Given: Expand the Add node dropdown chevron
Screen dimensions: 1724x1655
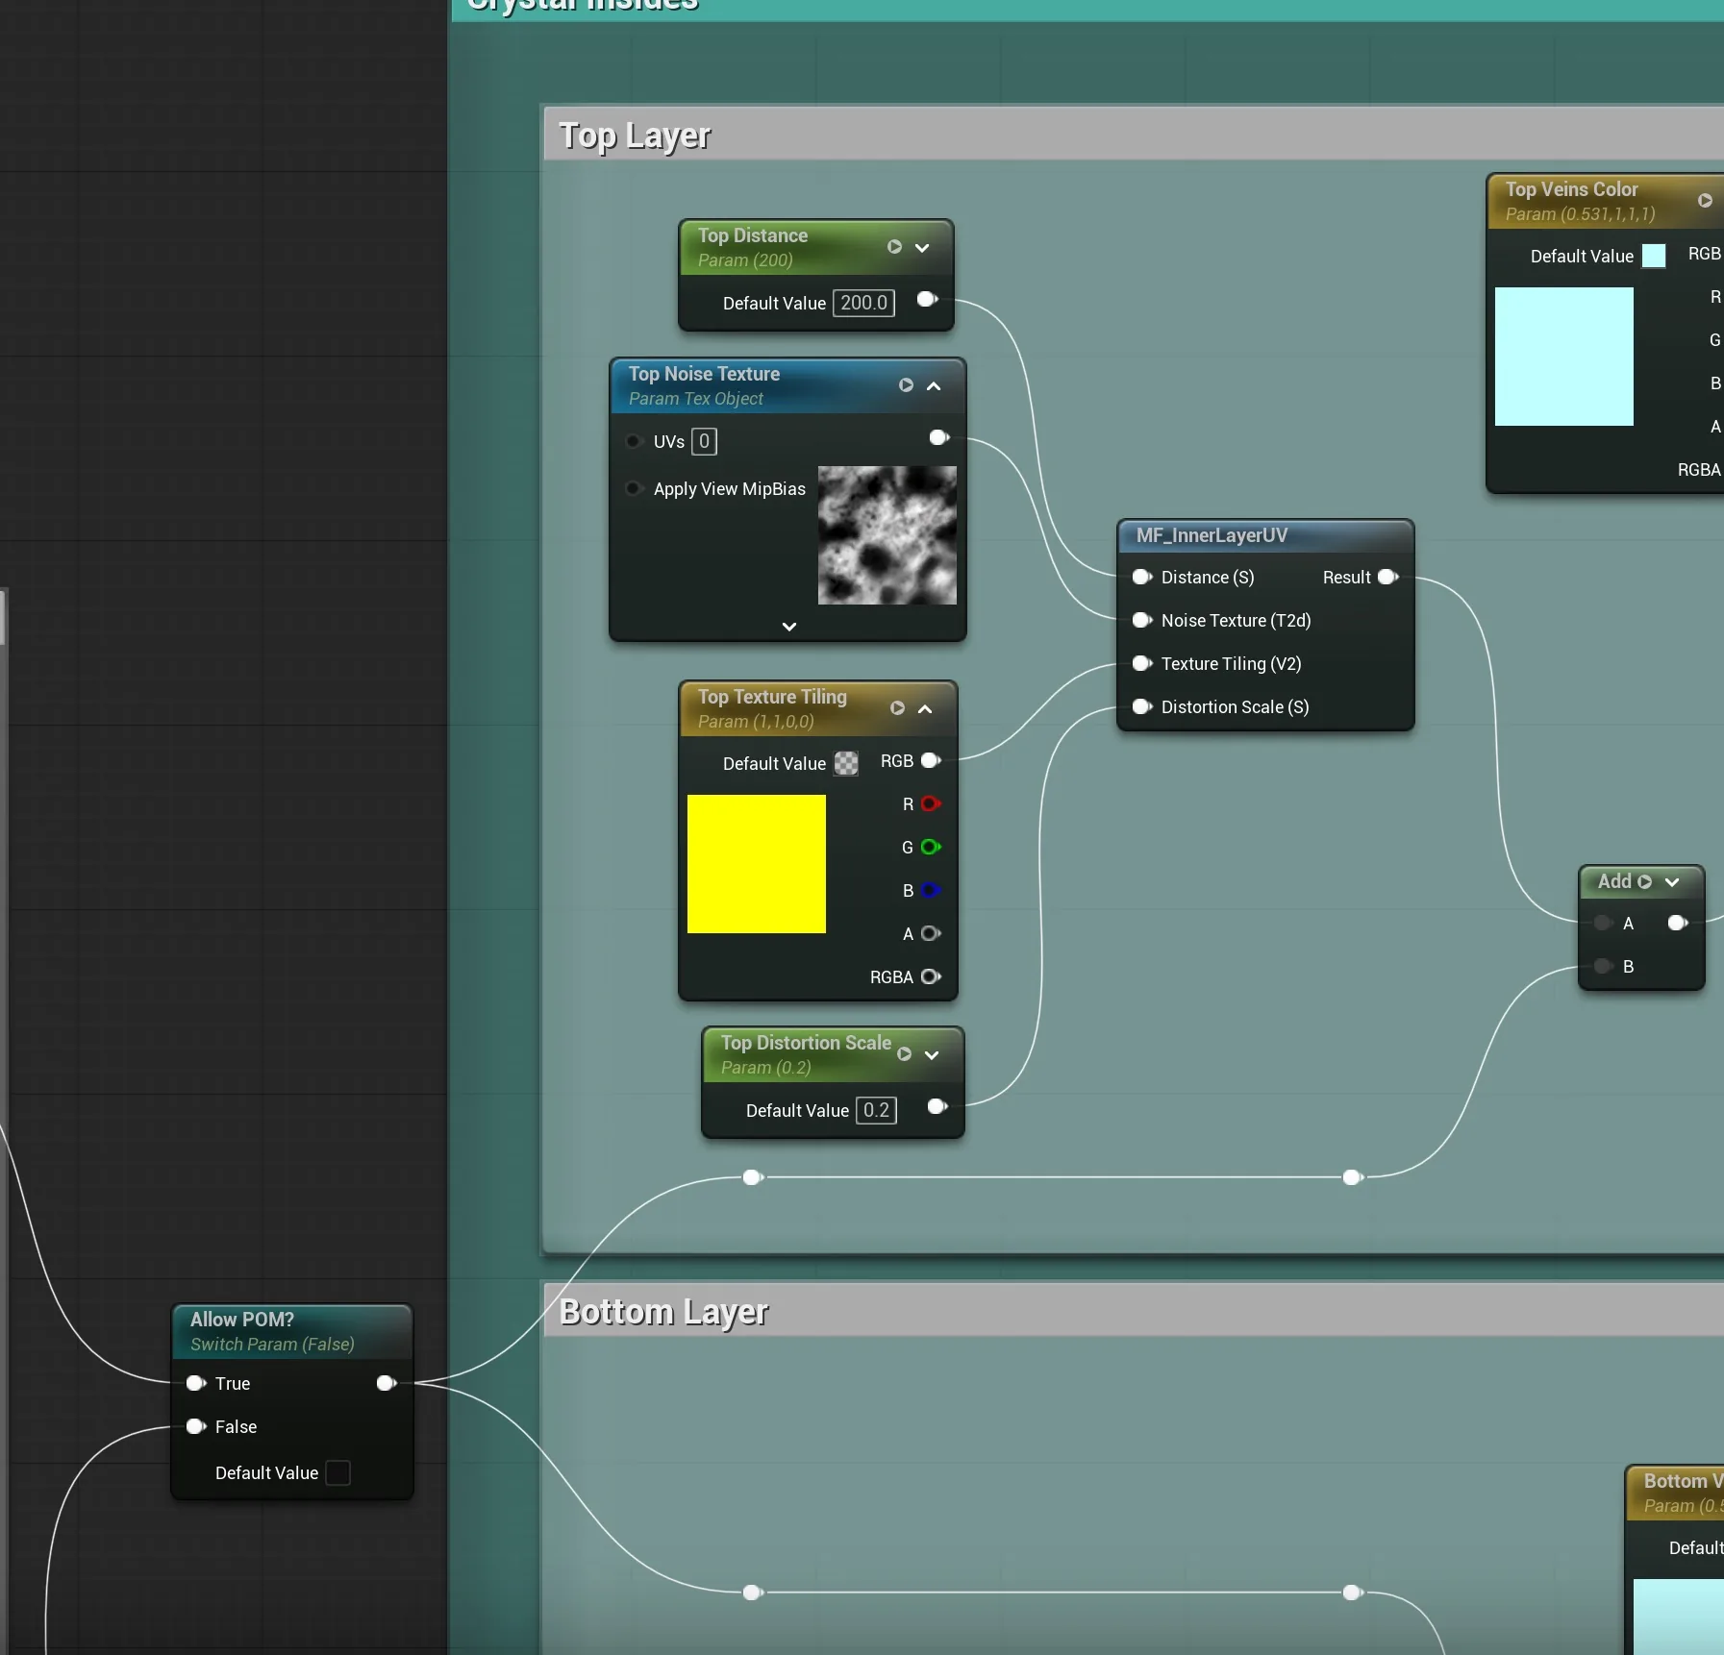Looking at the screenshot, I should (1672, 882).
